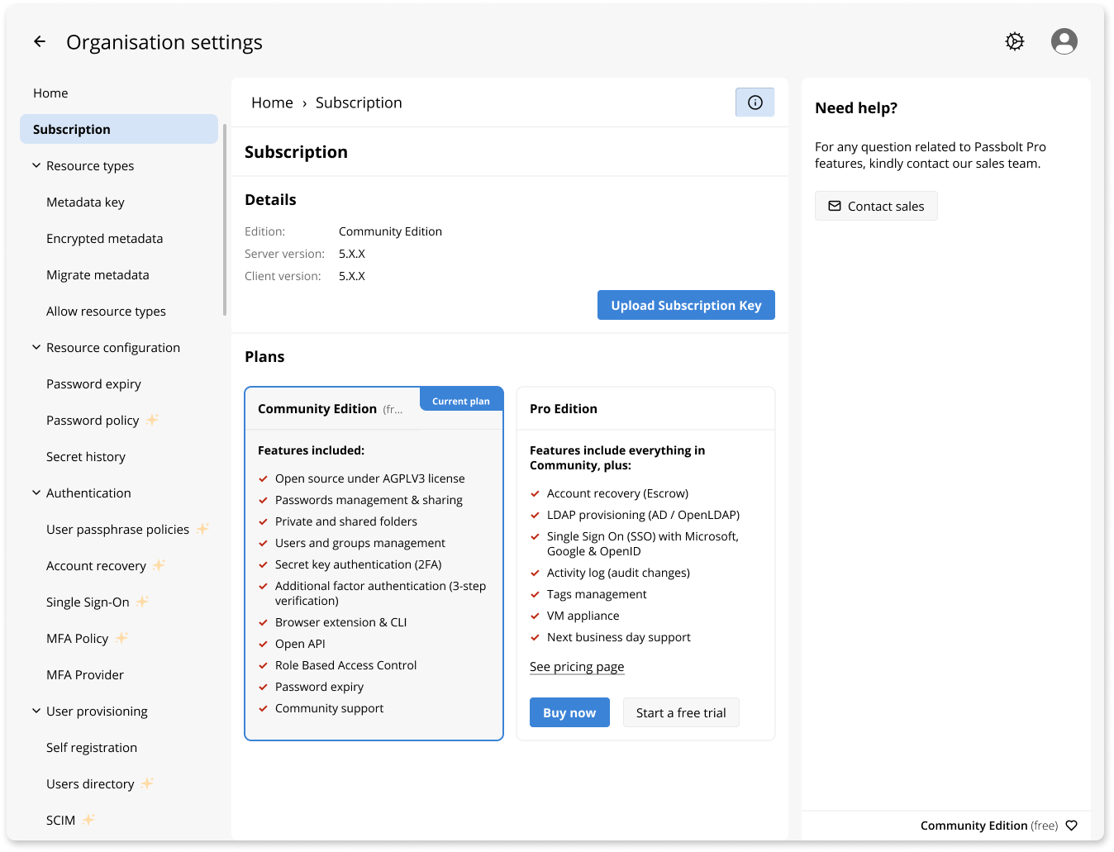This screenshot has height=852, width=1114.
Task: Click 'Activity log (audit changes)' feature text
Action: 618,573
